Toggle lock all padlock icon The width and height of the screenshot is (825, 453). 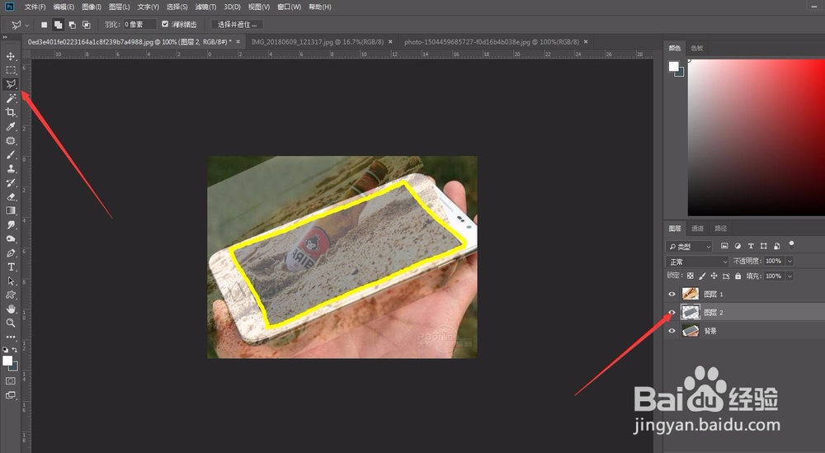click(738, 276)
